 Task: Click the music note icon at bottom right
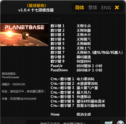(x=121, y=122)
